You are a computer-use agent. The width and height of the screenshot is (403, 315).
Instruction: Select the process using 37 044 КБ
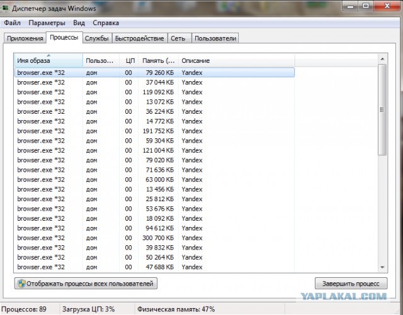point(154,82)
